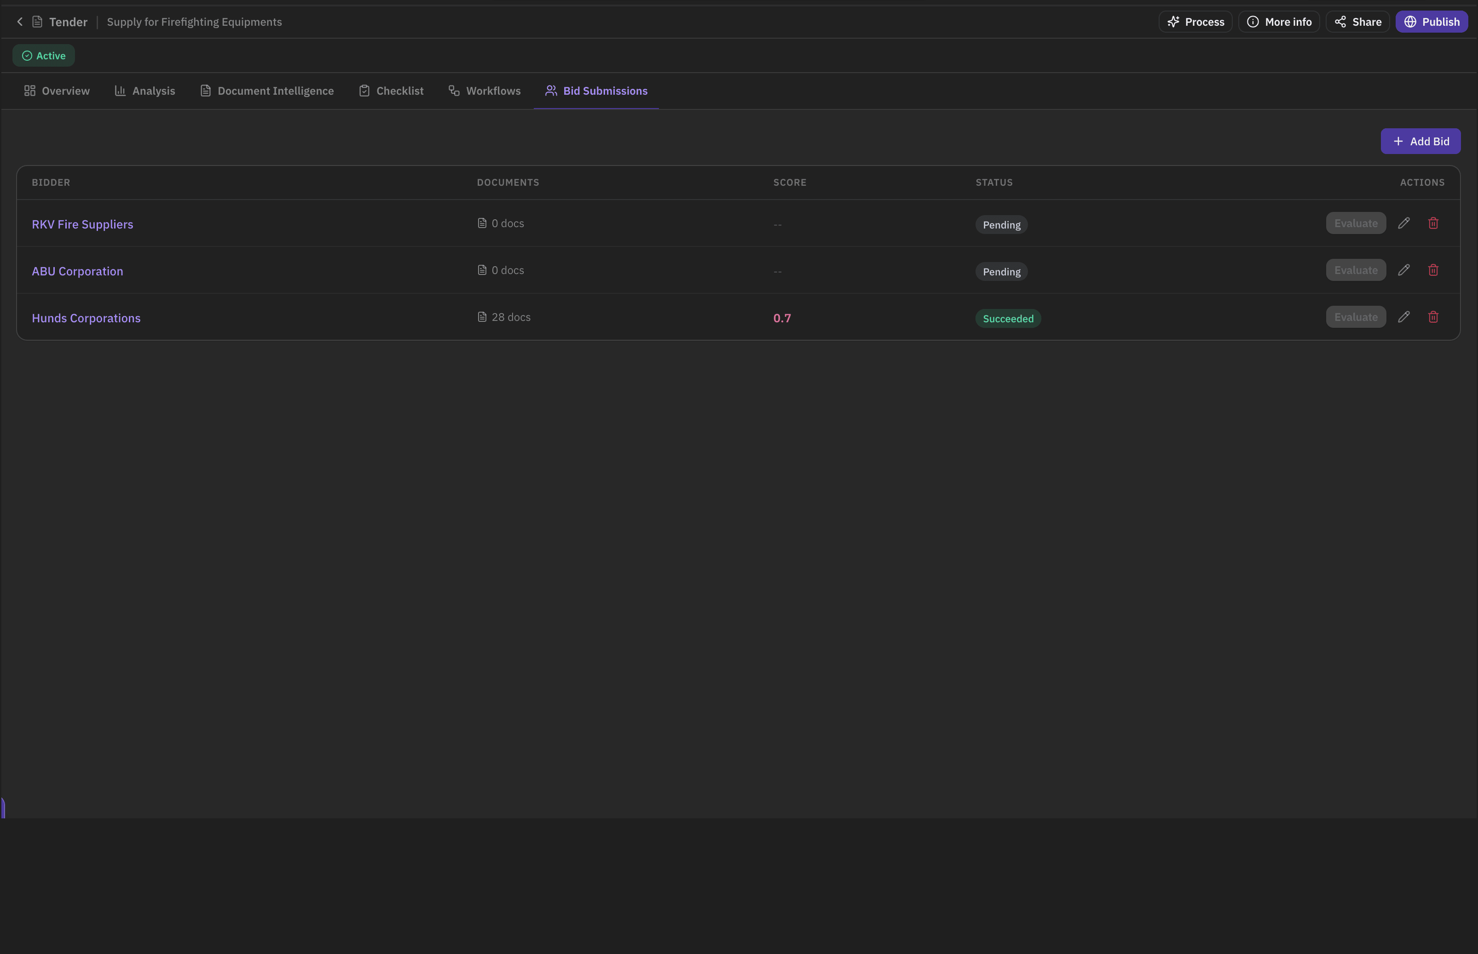Click the Active status badge

tap(43, 56)
